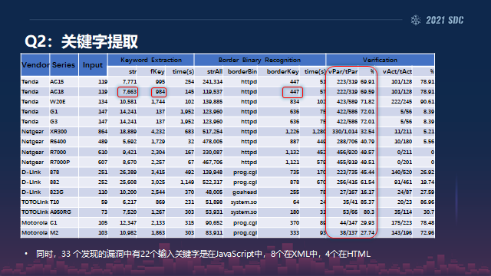Click the '330,087' strAll value

point(213,152)
